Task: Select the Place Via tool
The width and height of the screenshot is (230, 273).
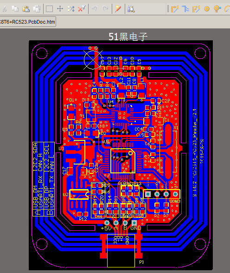Action: pos(217,9)
